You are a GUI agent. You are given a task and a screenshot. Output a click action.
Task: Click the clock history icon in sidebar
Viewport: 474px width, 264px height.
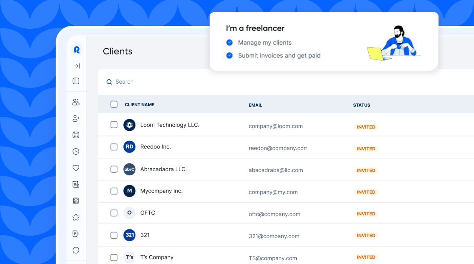coord(76,151)
